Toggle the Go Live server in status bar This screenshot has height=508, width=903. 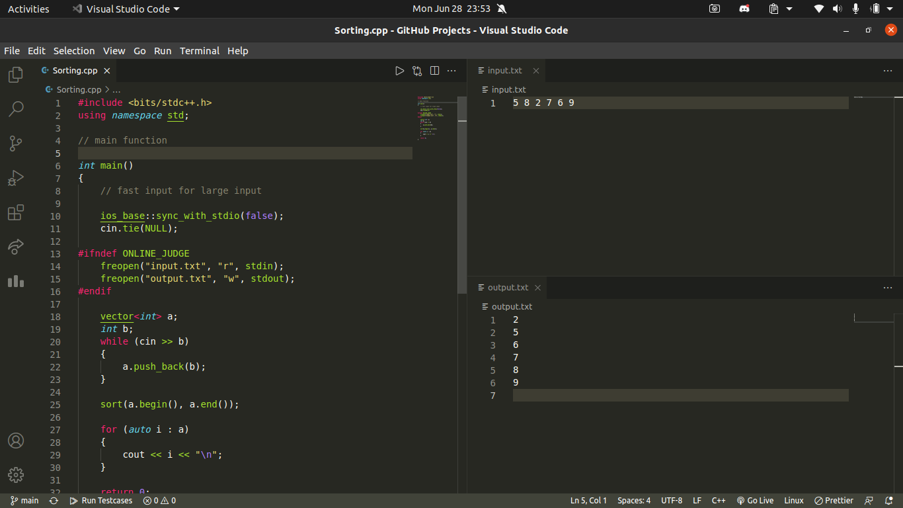point(755,501)
